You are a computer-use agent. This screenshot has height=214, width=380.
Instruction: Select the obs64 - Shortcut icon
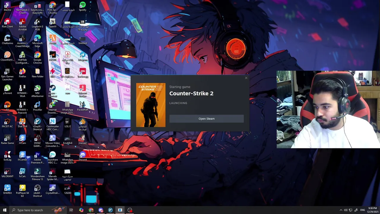(x=37, y=191)
